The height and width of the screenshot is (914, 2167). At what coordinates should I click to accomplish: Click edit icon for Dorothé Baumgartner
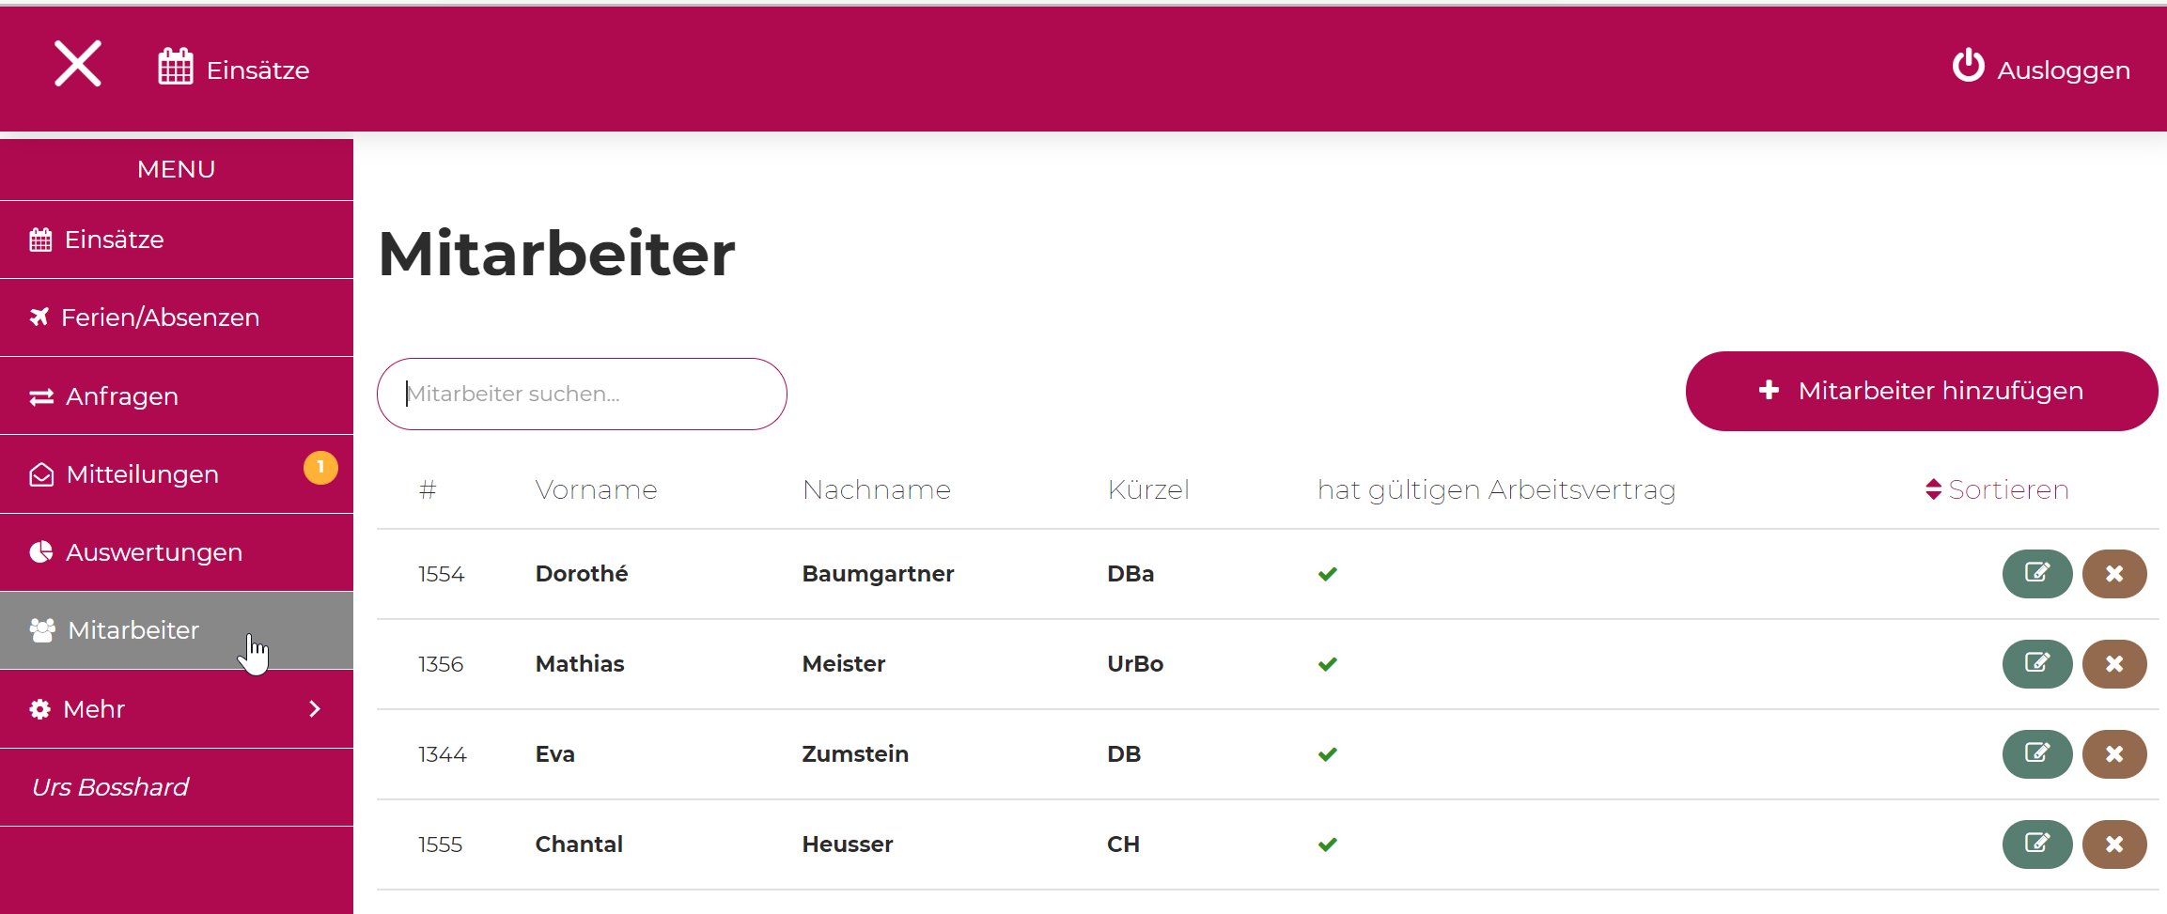click(2036, 574)
